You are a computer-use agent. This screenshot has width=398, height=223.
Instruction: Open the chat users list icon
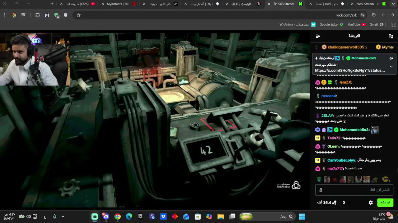[391, 36]
